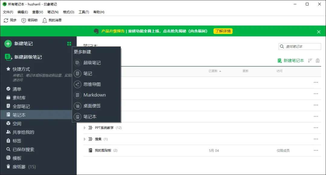Click the 新建笔记 label in sidebar
The image size is (326, 175).
[x=23, y=44]
